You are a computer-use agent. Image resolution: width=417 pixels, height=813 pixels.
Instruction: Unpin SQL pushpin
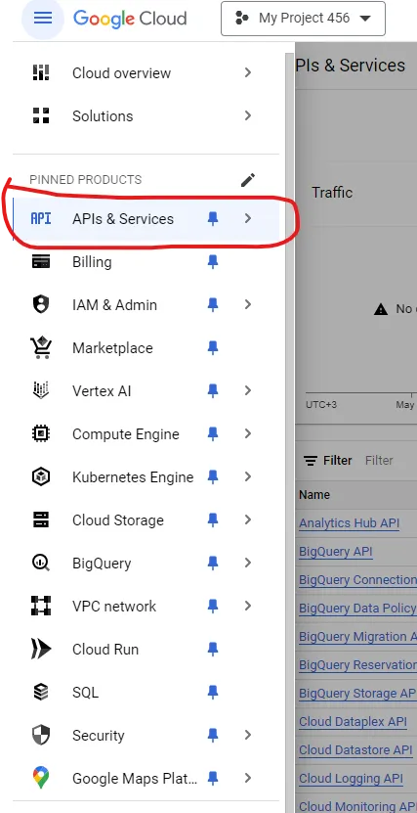213,693
